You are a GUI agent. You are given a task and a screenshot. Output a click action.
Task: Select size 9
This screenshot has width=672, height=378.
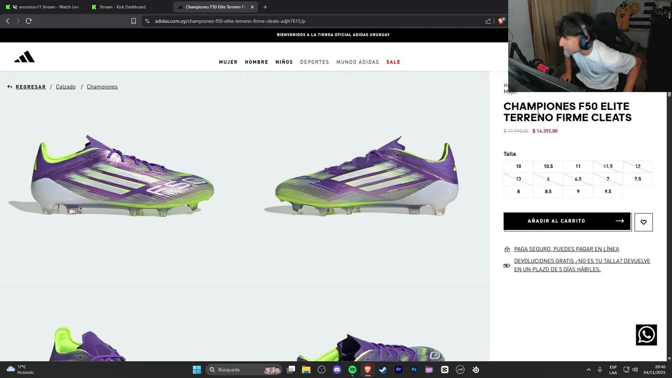578,192
